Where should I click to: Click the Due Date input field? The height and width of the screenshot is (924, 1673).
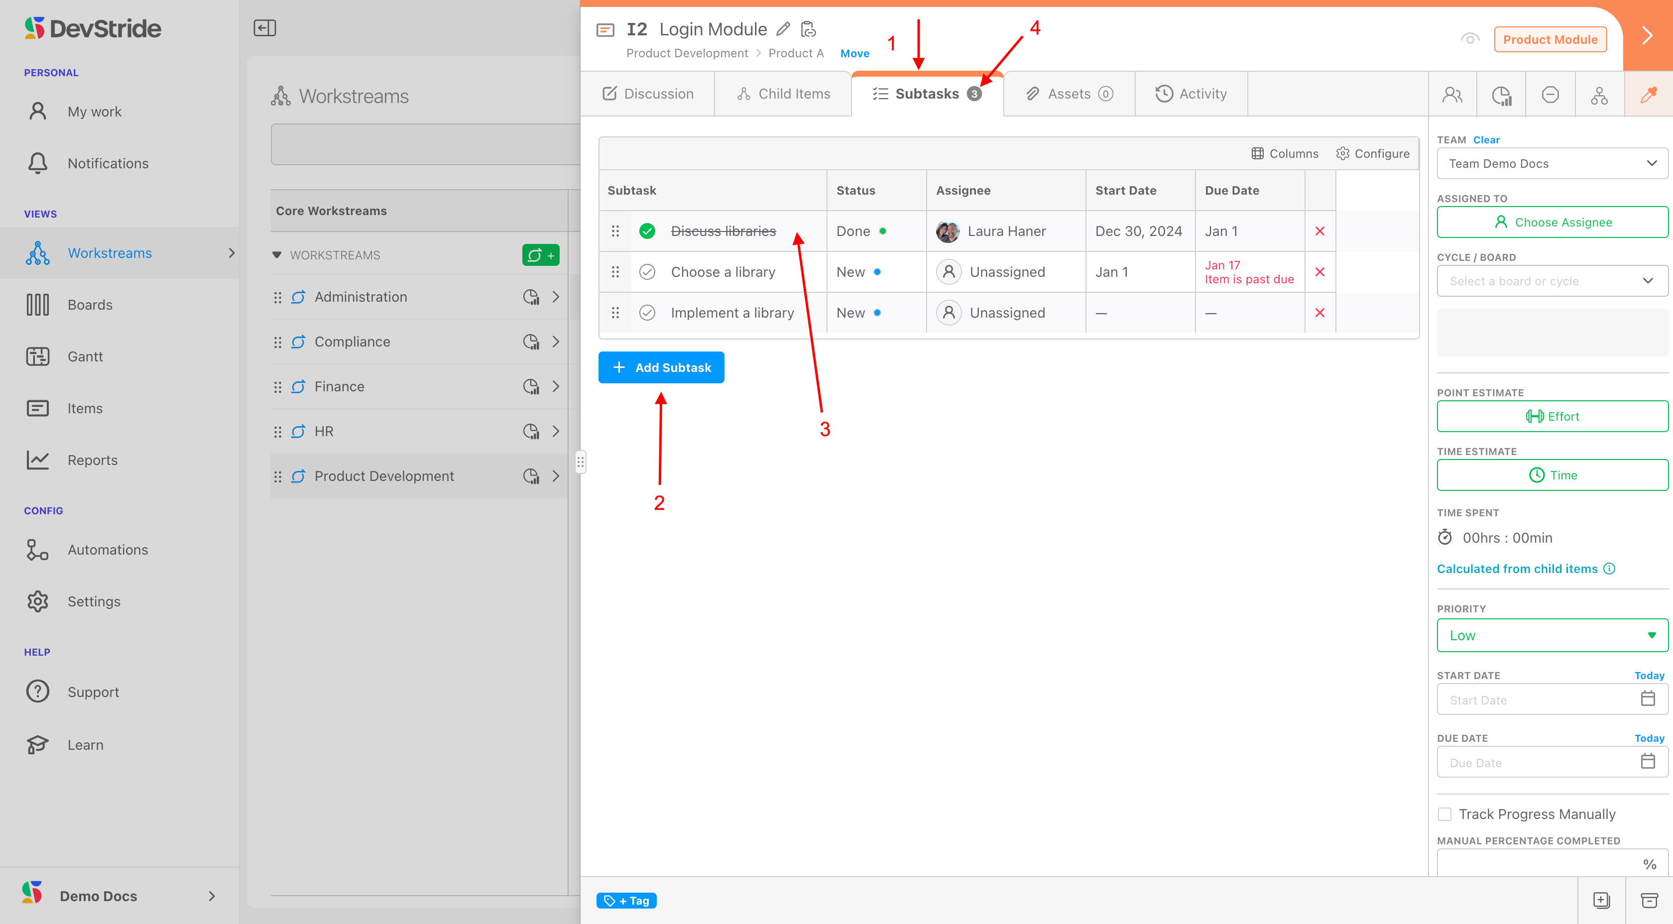tap(1539, 762)
